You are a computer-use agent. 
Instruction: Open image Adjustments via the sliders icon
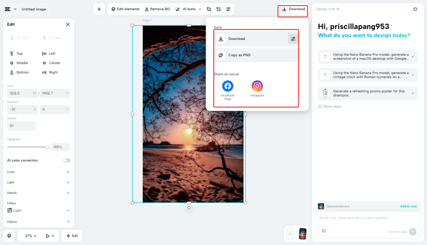pyautogui.click(x=228, y=9)
